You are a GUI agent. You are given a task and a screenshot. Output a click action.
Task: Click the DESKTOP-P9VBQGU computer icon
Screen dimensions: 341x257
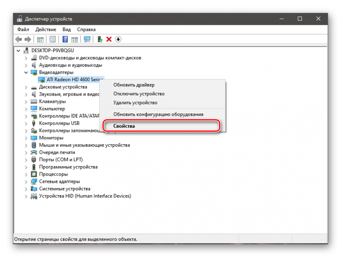26,50
